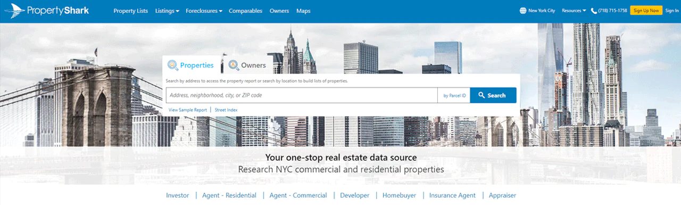Switch to the Owners search tab
Image resolution: width=681 pixels, height=205 pixels.
(x=247, y=65)
